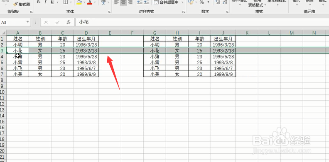Click cell A2 containing 小明

[17, 45]
